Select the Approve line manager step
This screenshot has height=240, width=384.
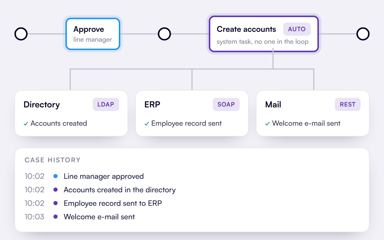point(93,34)
